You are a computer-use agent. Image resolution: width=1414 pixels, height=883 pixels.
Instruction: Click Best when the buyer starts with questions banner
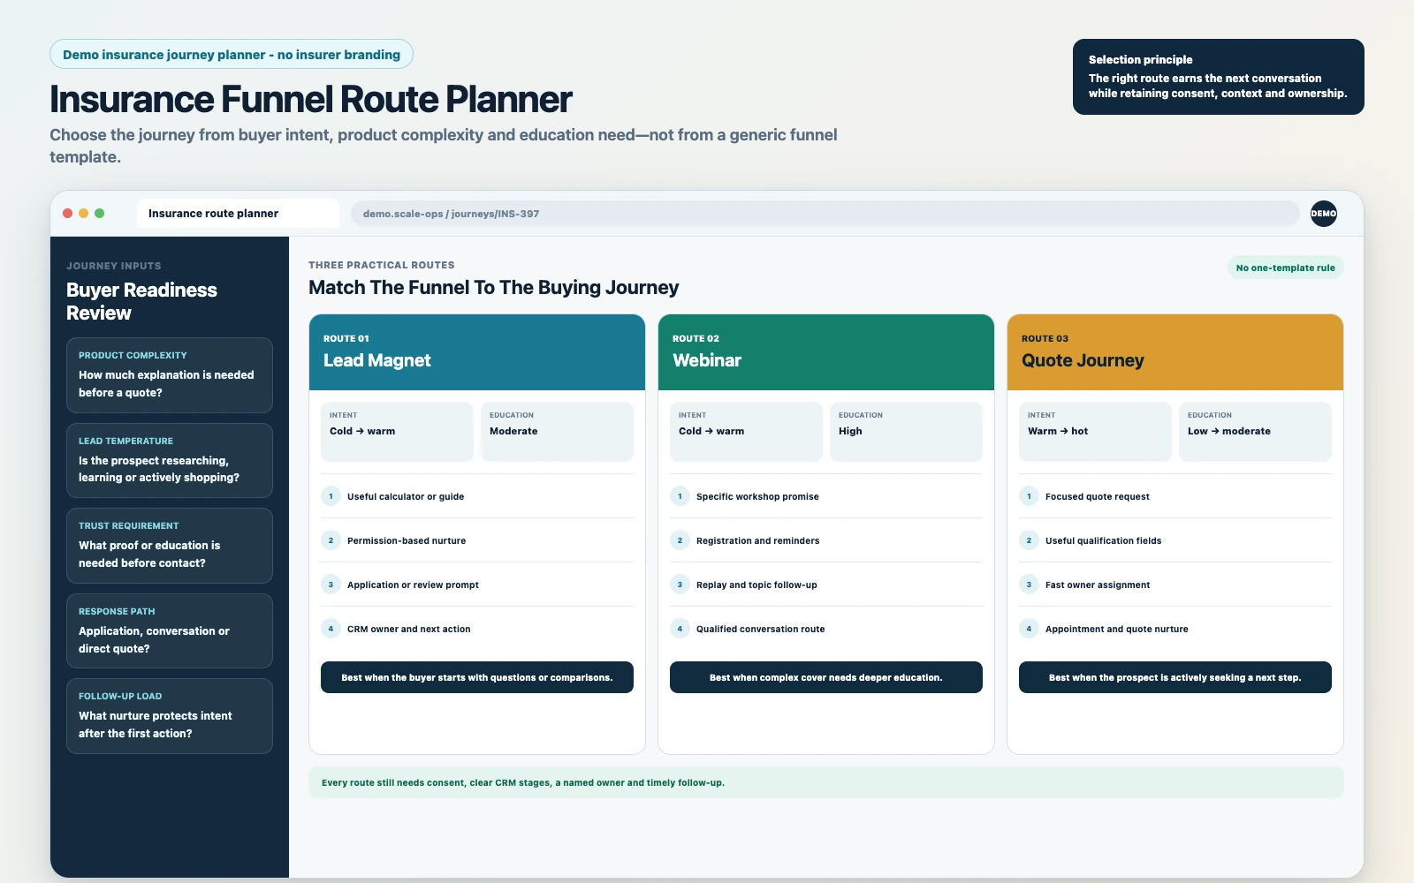tap(477, 677)
